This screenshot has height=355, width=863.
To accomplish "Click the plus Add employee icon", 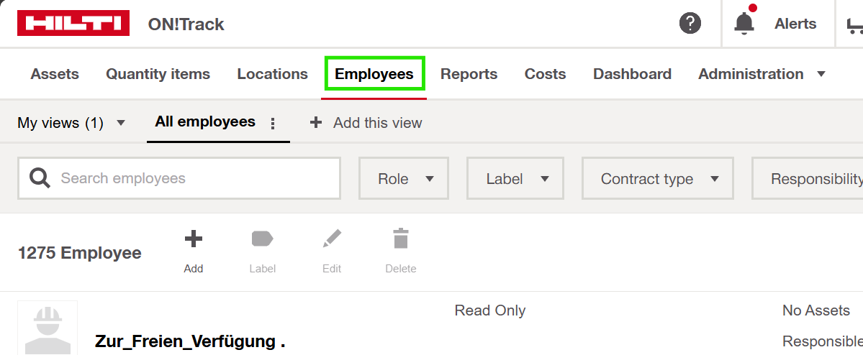I will click(193, 239).
